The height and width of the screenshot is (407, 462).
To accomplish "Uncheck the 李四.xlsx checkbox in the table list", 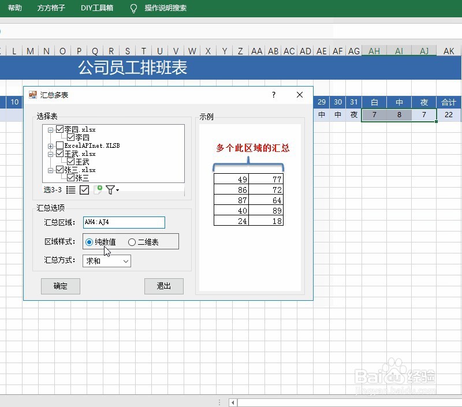I will coord(59,129).
